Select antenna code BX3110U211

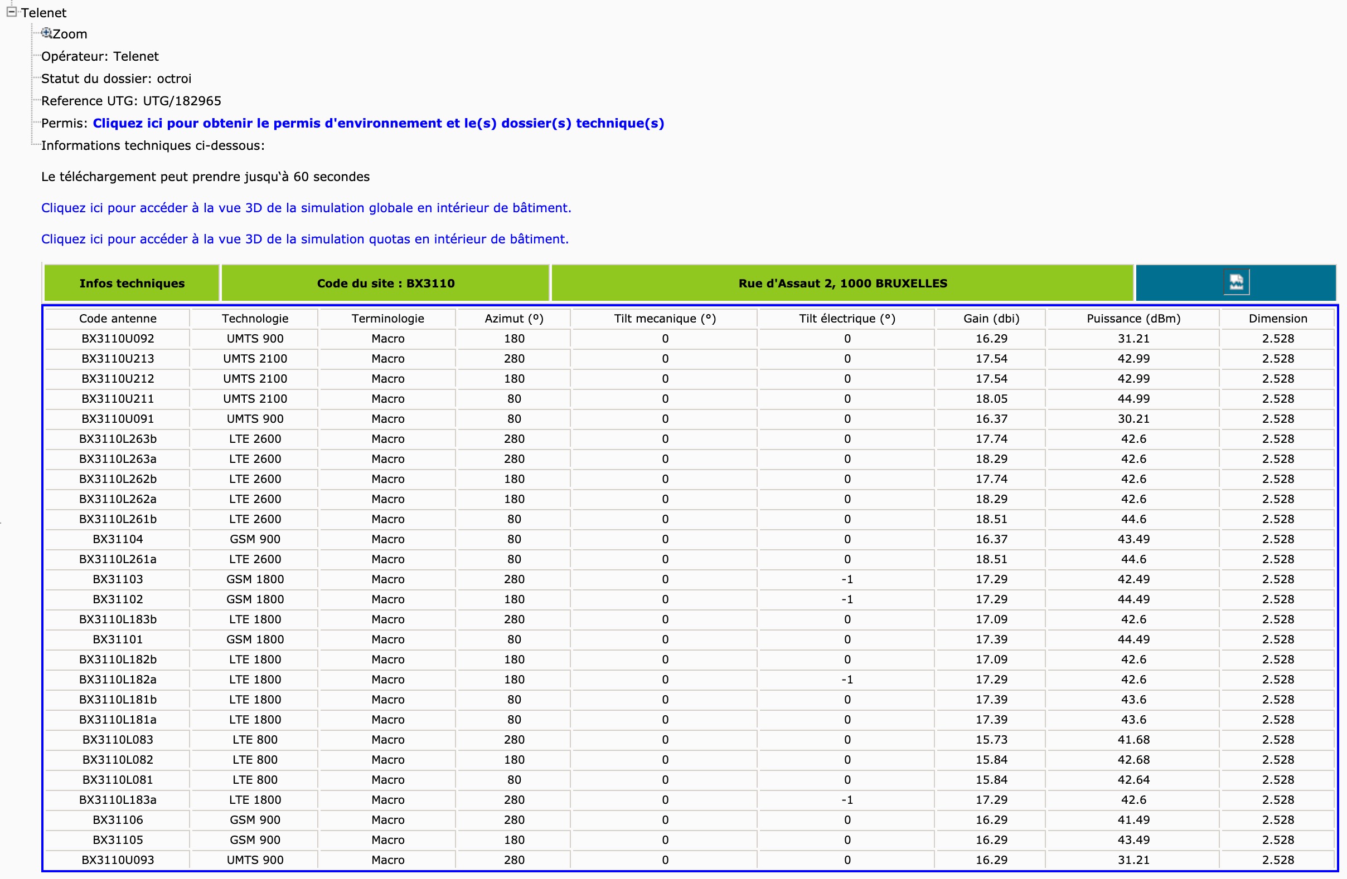[x=118, y=399]
